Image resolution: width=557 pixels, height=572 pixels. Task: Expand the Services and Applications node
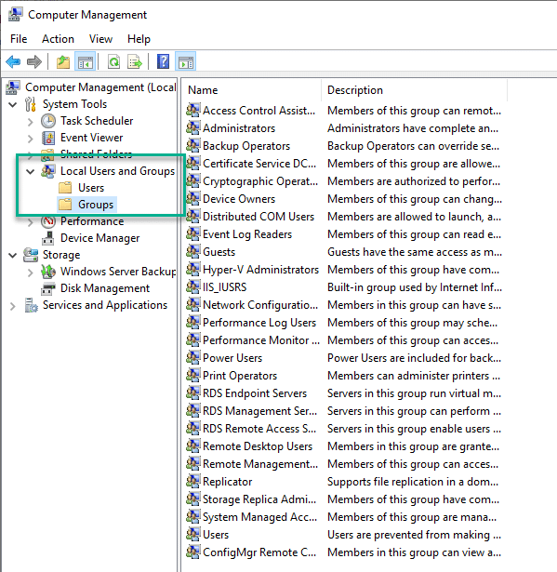coord(13,306)
